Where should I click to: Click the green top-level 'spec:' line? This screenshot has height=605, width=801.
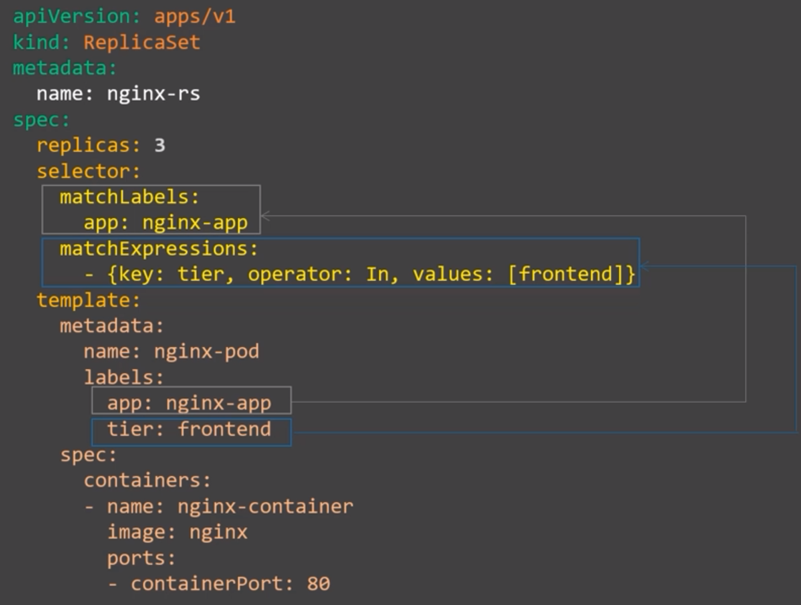coord(41,120)
